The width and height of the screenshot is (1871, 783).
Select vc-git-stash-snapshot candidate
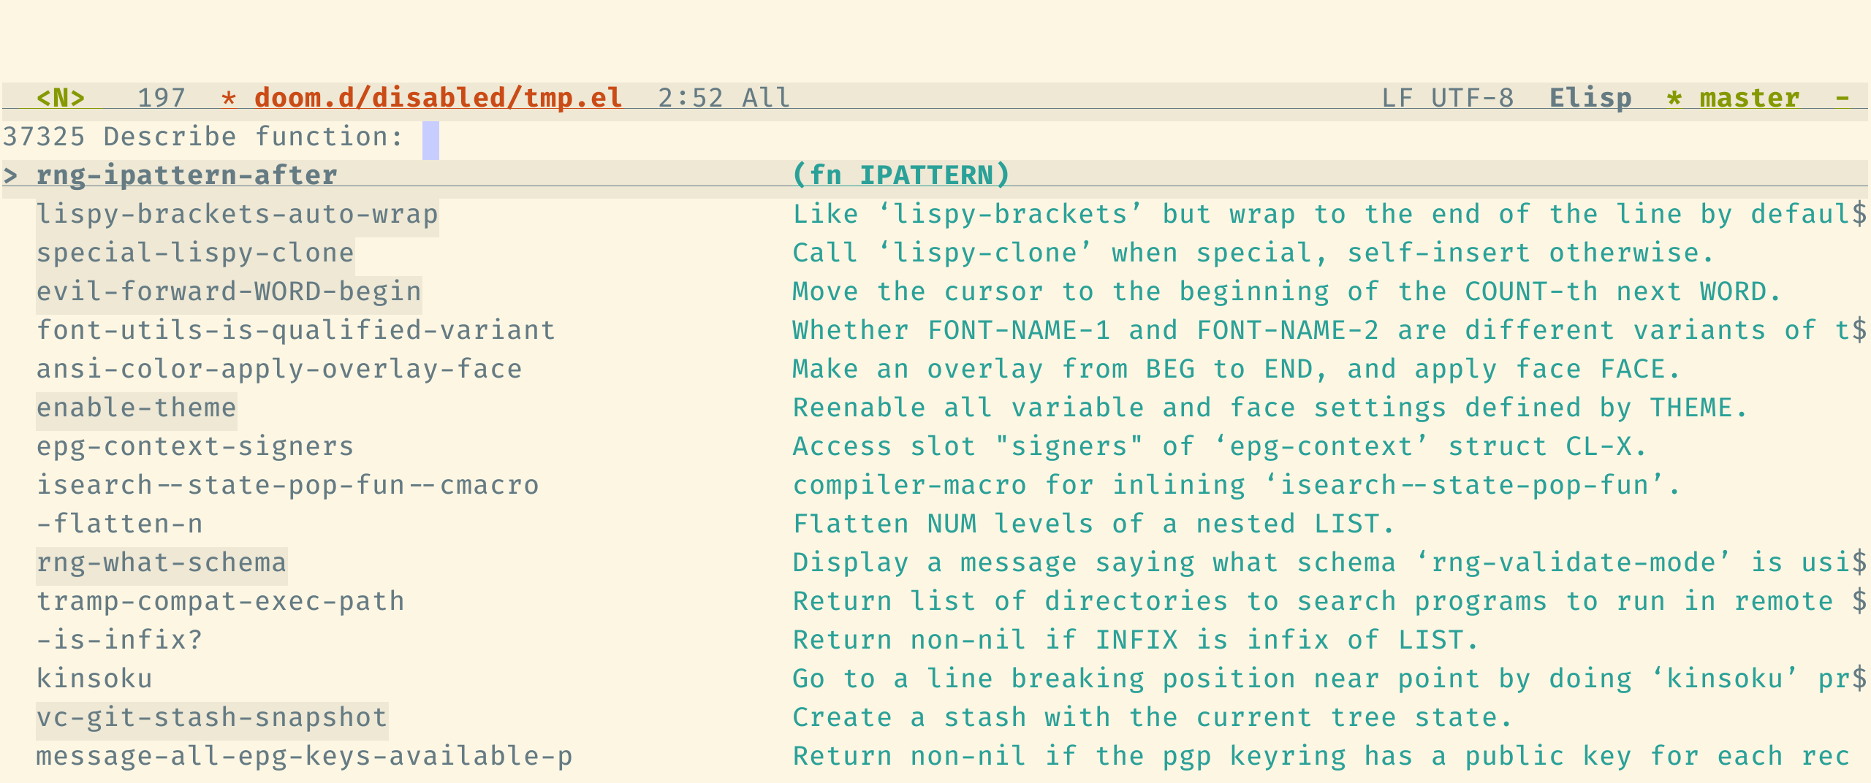coord(212,717)
